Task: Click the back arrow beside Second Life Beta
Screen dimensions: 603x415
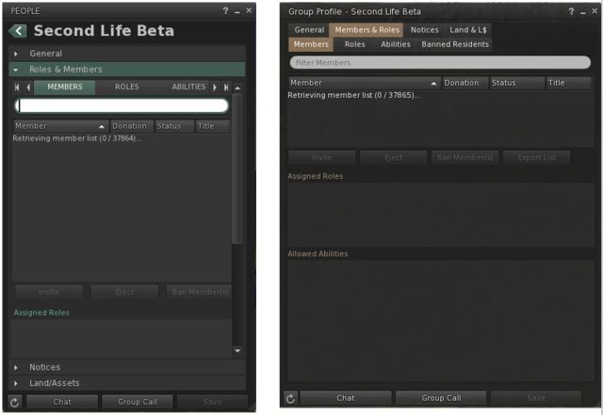Action: (18, 31)
